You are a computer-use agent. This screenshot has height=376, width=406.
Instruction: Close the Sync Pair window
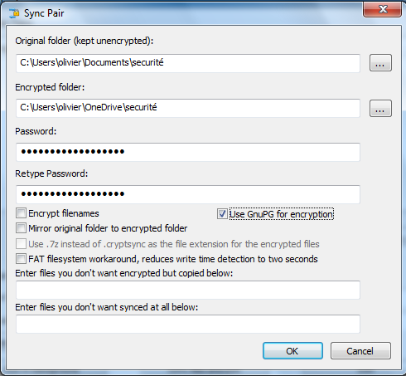point(382,10)
